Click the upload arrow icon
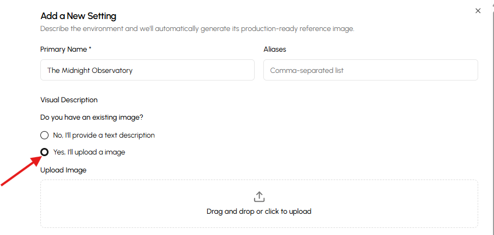This screenshot has height=235, width=494. (259, 196)
